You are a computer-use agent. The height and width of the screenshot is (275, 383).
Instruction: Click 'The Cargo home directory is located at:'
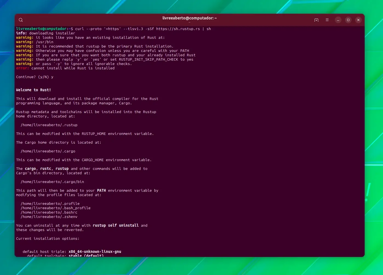click(x=59, y=143)
